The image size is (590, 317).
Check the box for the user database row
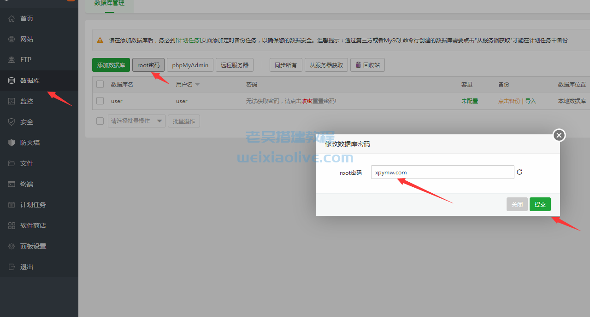point(100,101)
